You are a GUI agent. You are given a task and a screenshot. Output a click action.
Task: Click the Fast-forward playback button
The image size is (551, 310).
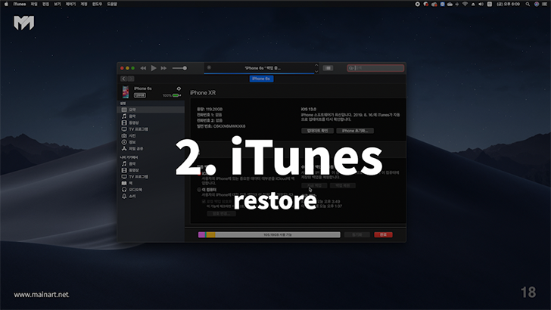tap(163, 68)
